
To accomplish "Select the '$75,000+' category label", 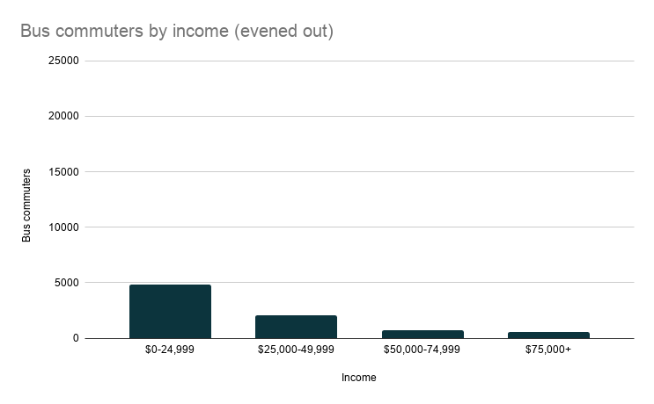I will click(548, 350).
